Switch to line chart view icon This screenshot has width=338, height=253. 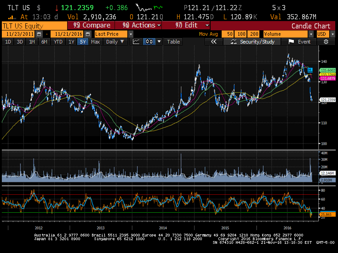136,42
